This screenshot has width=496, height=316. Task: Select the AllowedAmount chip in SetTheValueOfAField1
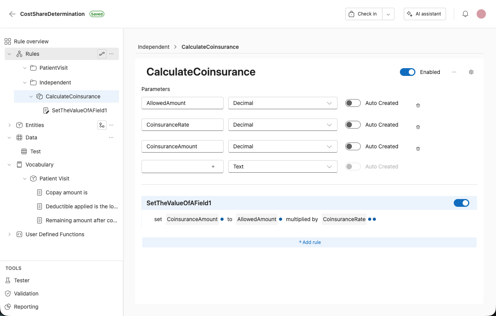coord(257,219)
